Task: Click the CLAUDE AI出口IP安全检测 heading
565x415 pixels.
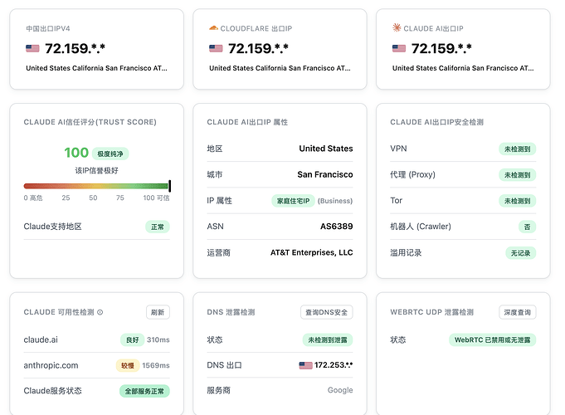Action: click(x=436, y=122)
